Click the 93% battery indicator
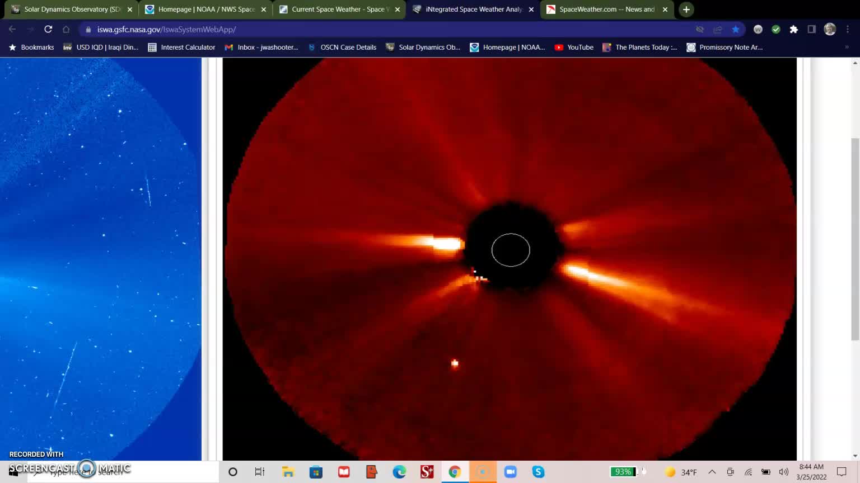The image size is (860, 483). click(x=624, y=472)
